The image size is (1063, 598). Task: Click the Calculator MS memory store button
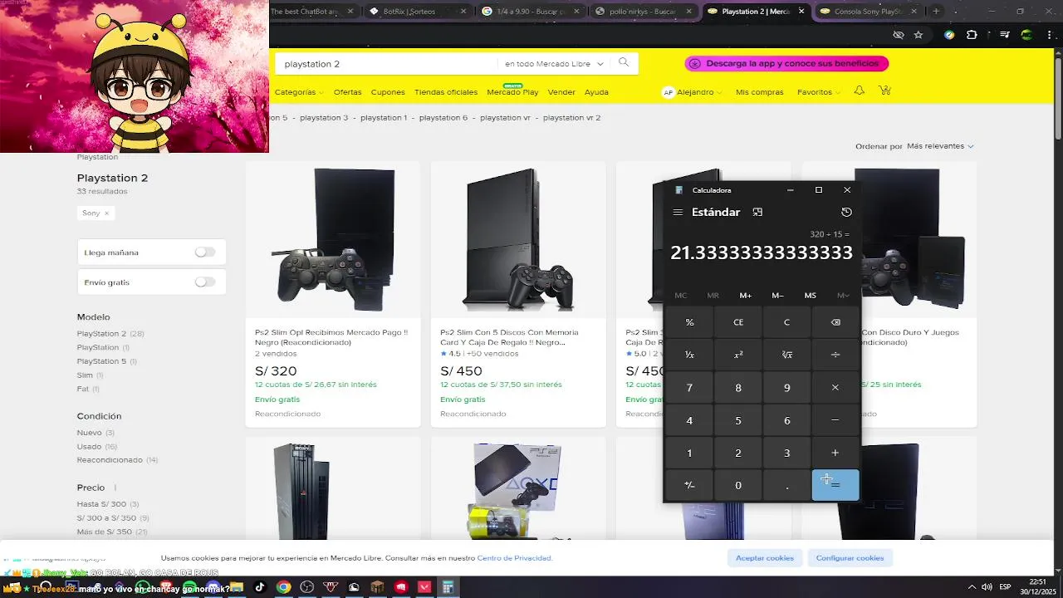click(x=810, y=296)
